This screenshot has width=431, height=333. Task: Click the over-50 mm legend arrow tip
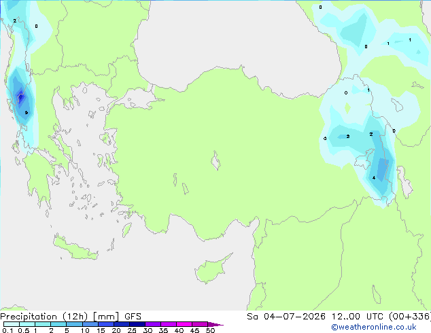[x=215, y=324]
